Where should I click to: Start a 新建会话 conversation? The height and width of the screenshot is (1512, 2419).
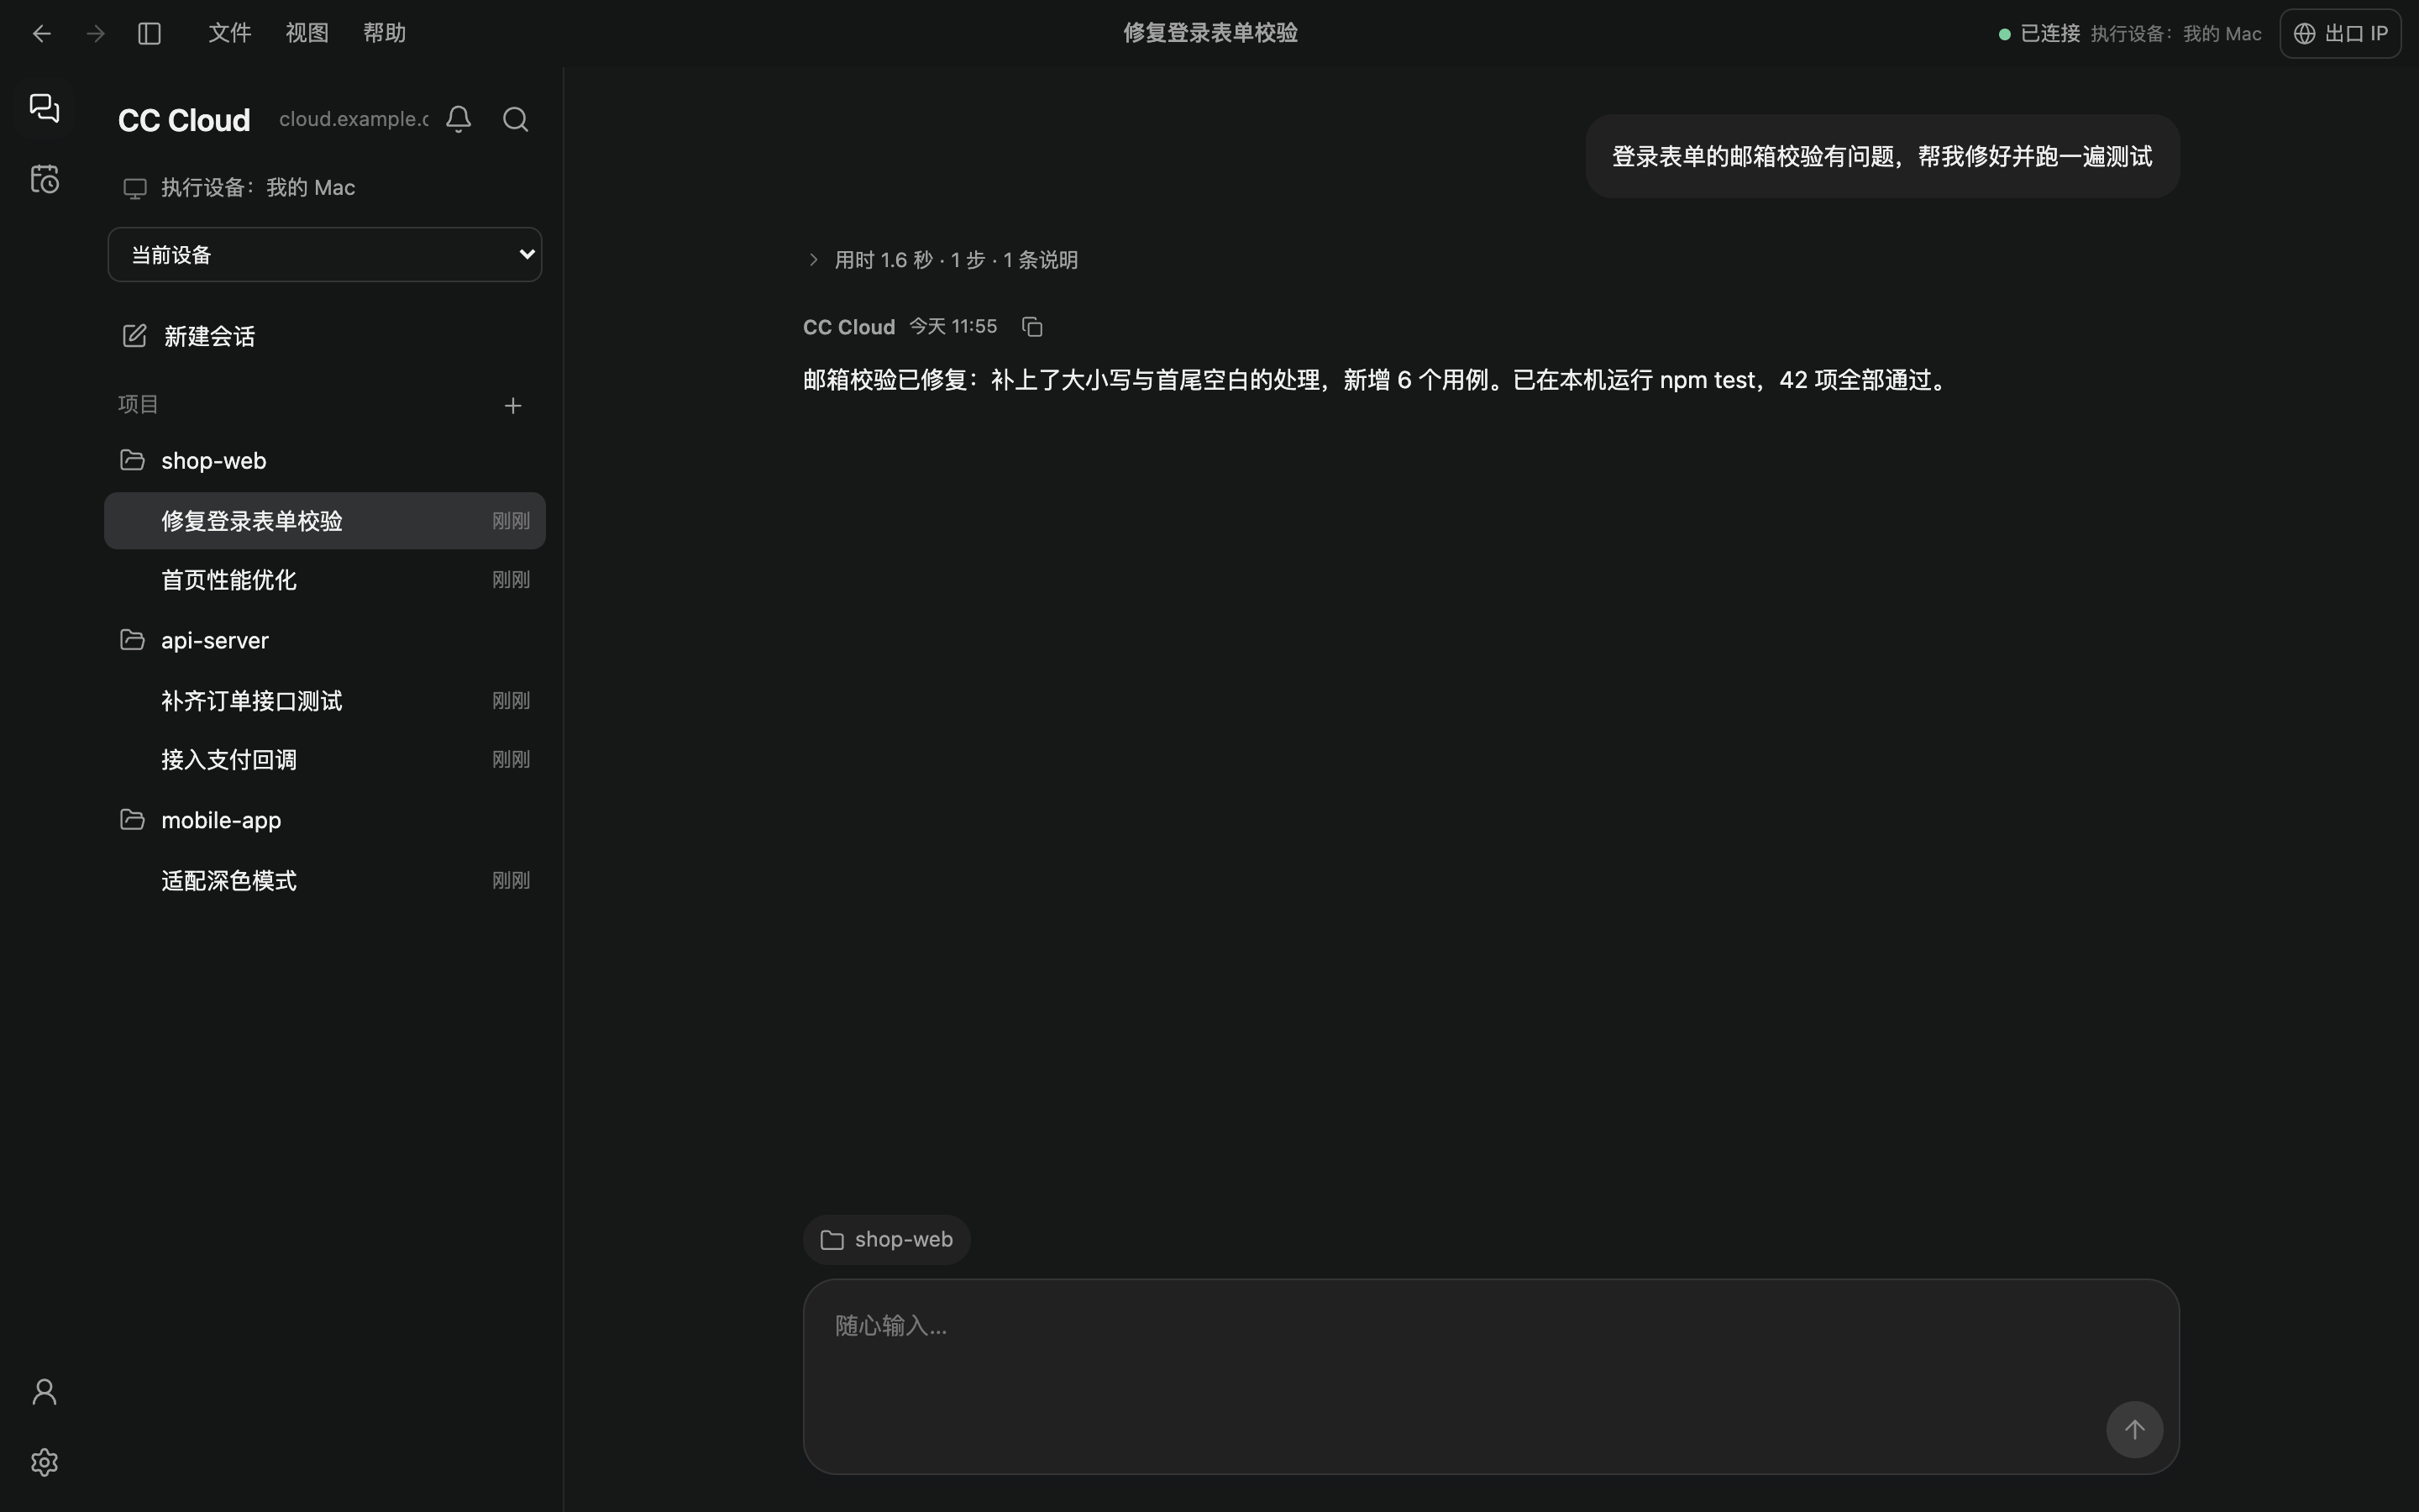(325, 336)
